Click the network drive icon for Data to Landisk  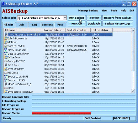coord(6,46)
